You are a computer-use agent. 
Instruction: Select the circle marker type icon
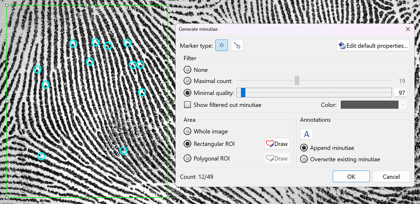(x=222, y=45)
